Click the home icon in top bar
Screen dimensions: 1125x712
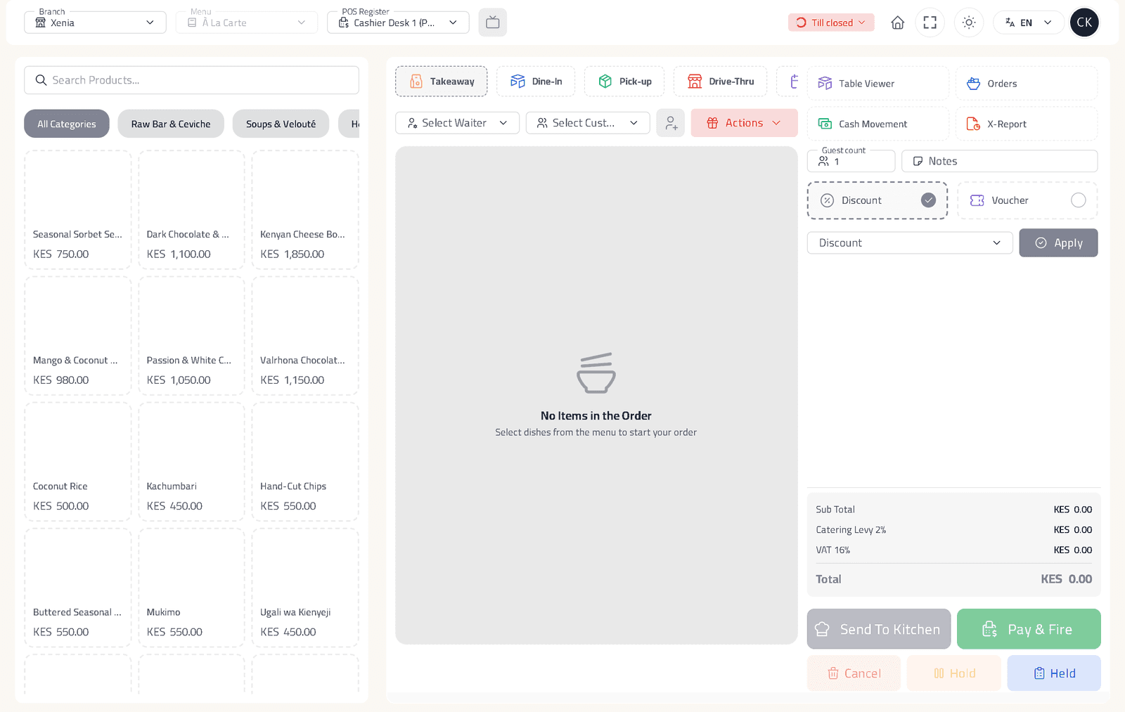tap(897, 22)
